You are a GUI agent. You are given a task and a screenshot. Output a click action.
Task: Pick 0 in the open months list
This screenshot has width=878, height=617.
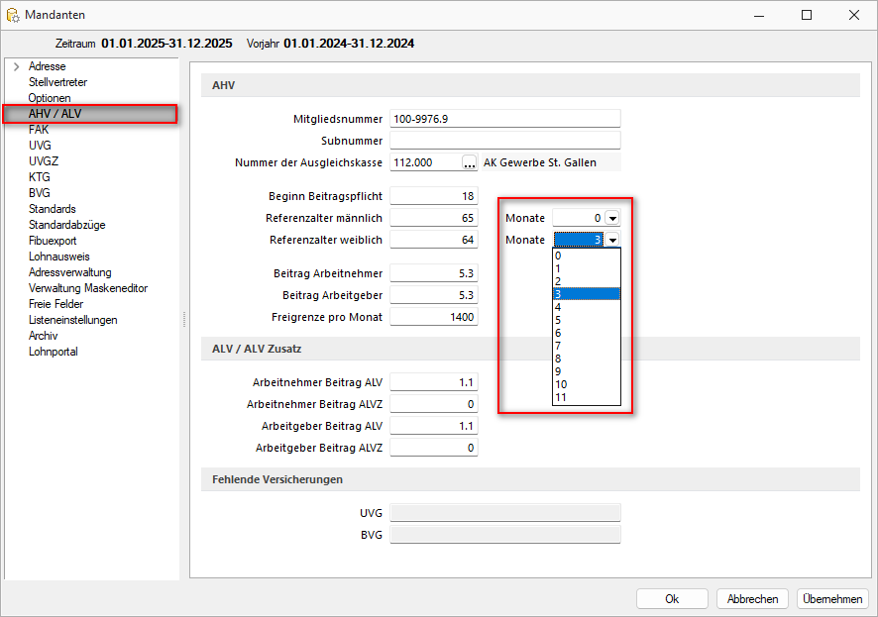tap(559, 256)
